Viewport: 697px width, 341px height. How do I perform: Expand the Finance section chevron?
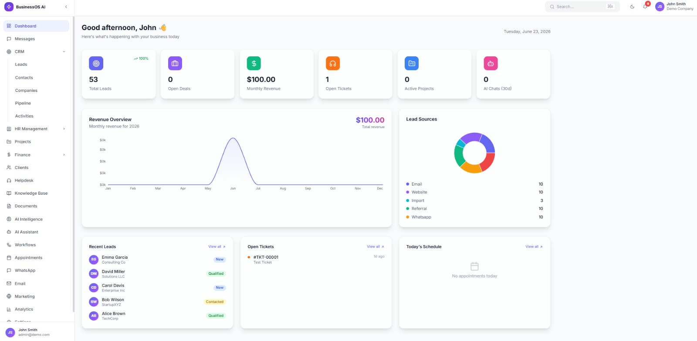point(64,155)
